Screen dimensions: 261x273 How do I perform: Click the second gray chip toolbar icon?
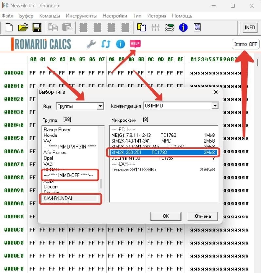[97, 27]
